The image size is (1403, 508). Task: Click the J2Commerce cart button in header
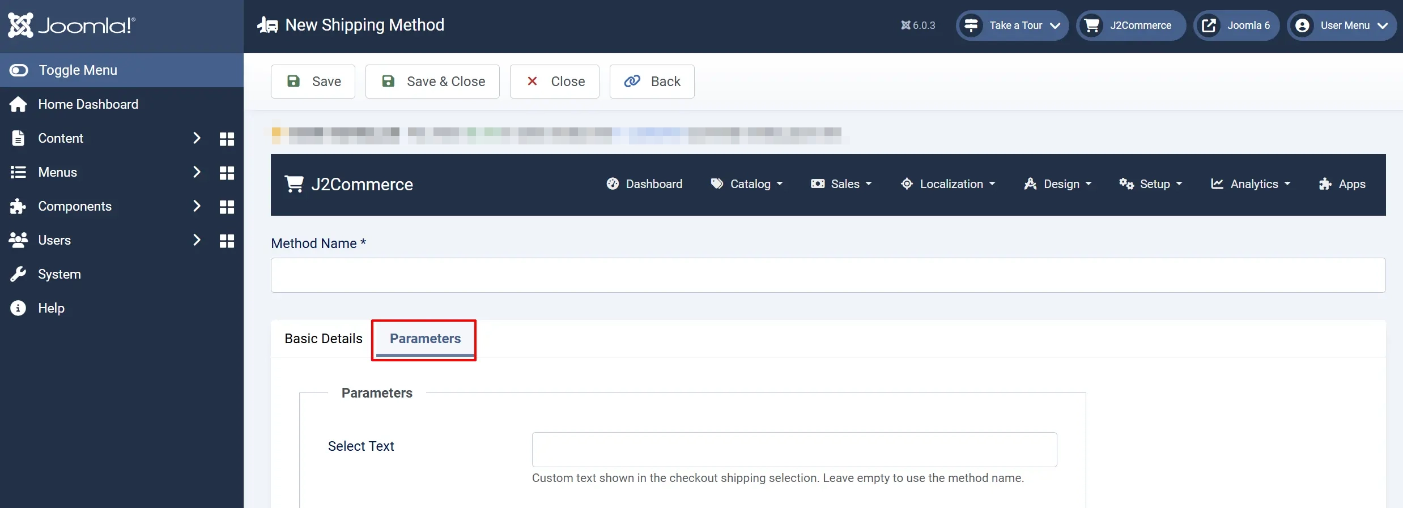(1131, 25)
